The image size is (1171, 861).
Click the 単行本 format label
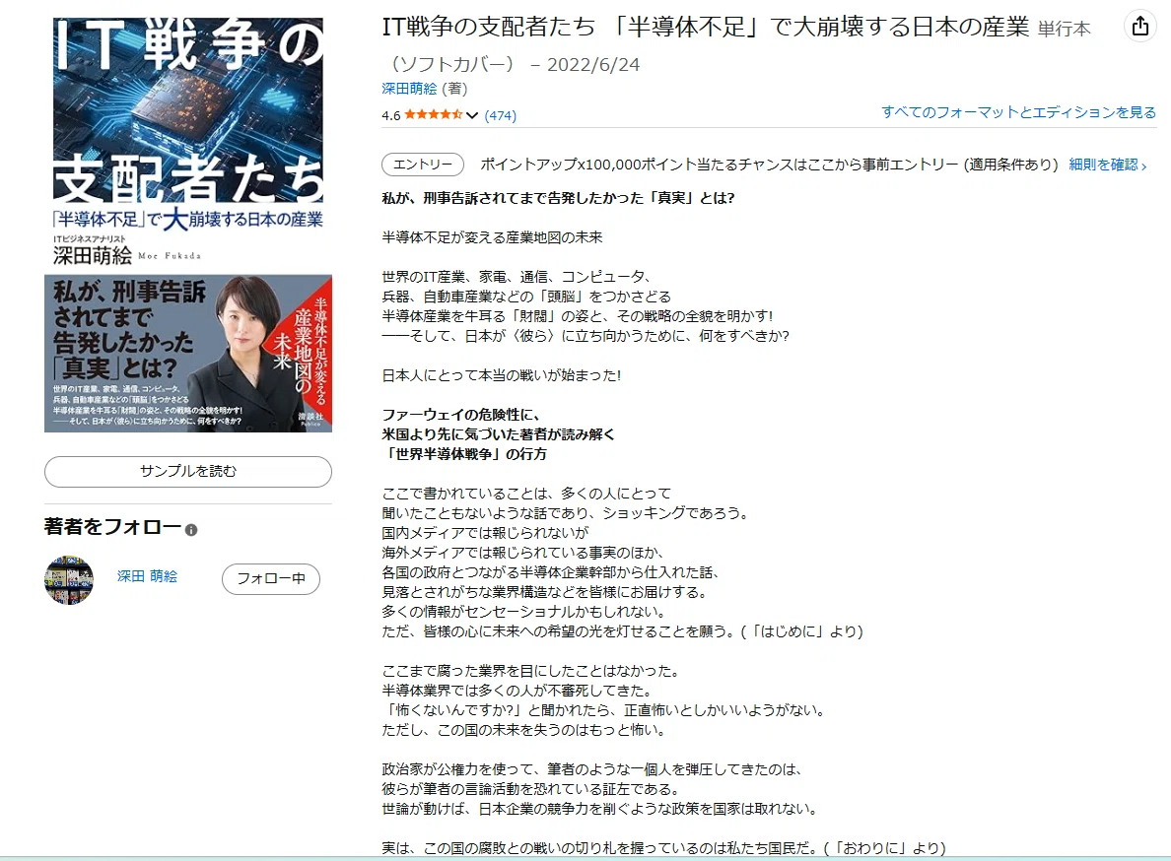pyautogui.click(x=1065, y=30)
